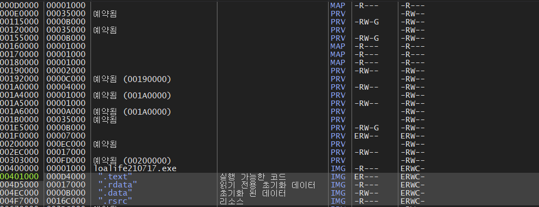Click the -RW-G protection in the 00115000 row

coord(366,22)
